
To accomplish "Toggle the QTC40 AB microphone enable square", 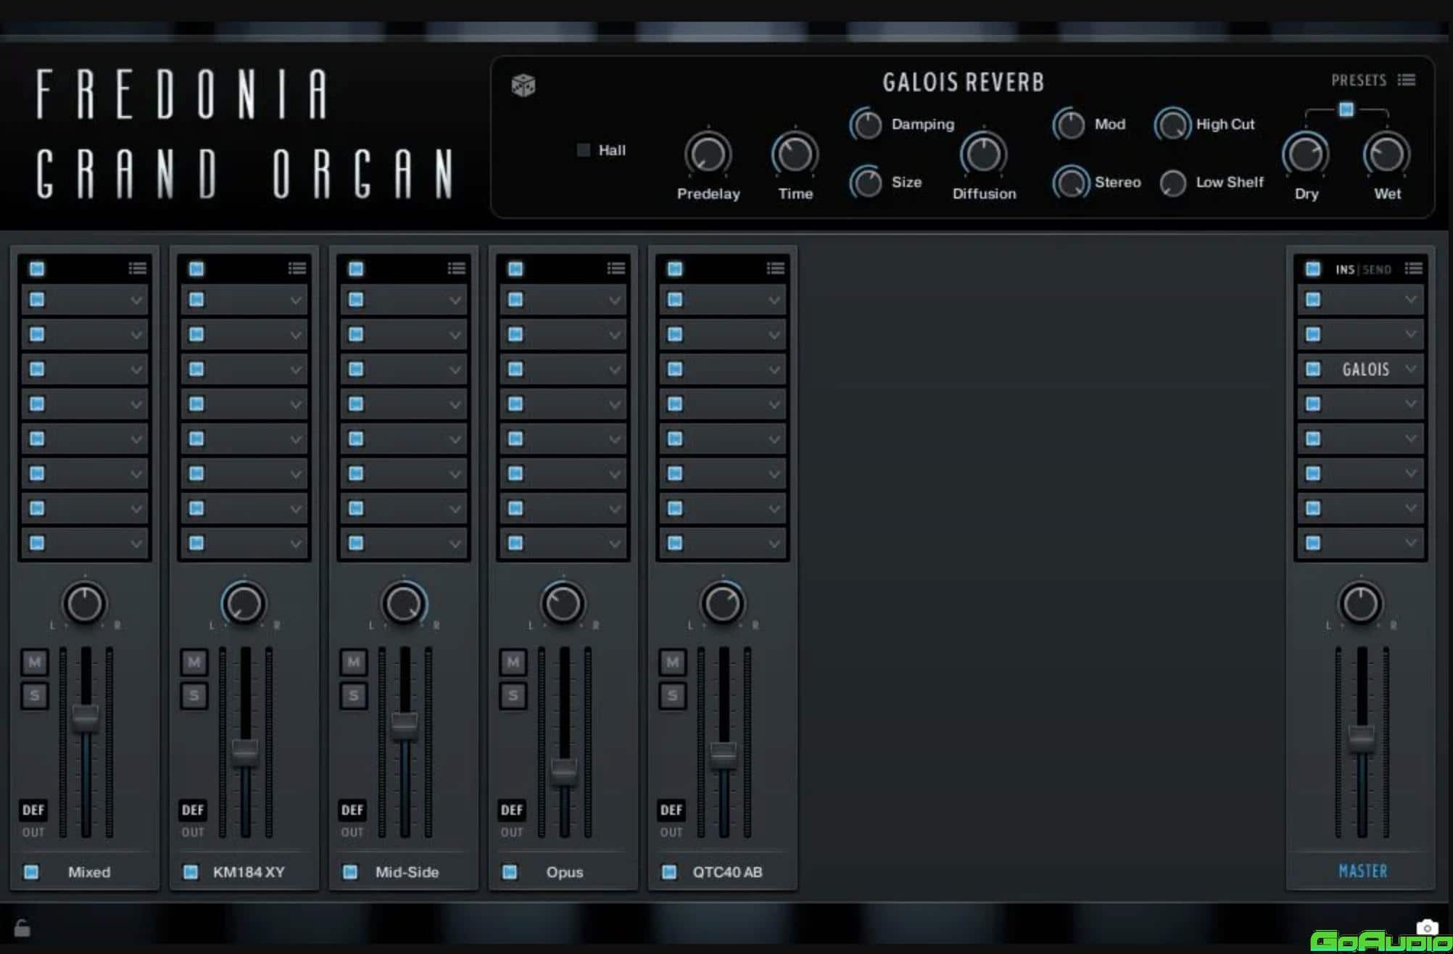I will point(669,871).
